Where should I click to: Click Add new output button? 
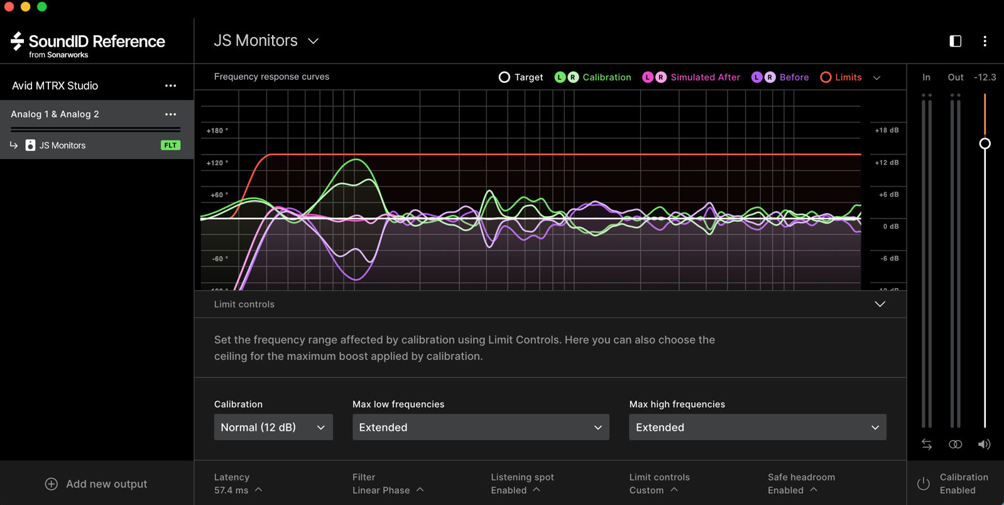(96, 484)
